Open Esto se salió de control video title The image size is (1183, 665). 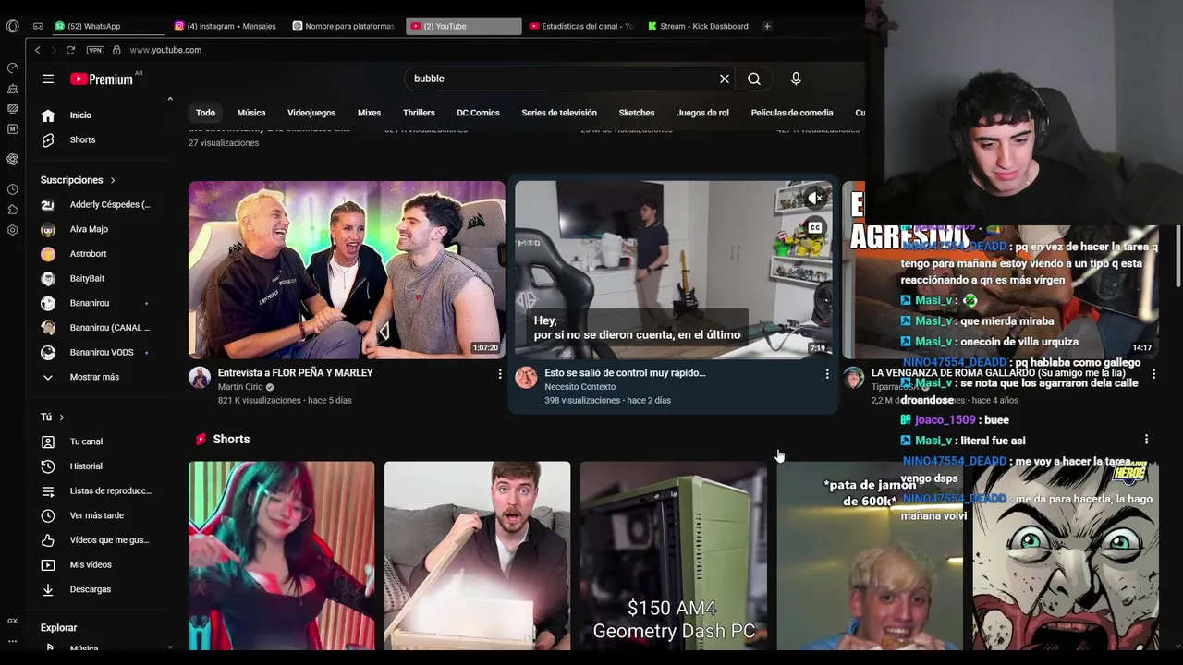click(x=625, y=373)
